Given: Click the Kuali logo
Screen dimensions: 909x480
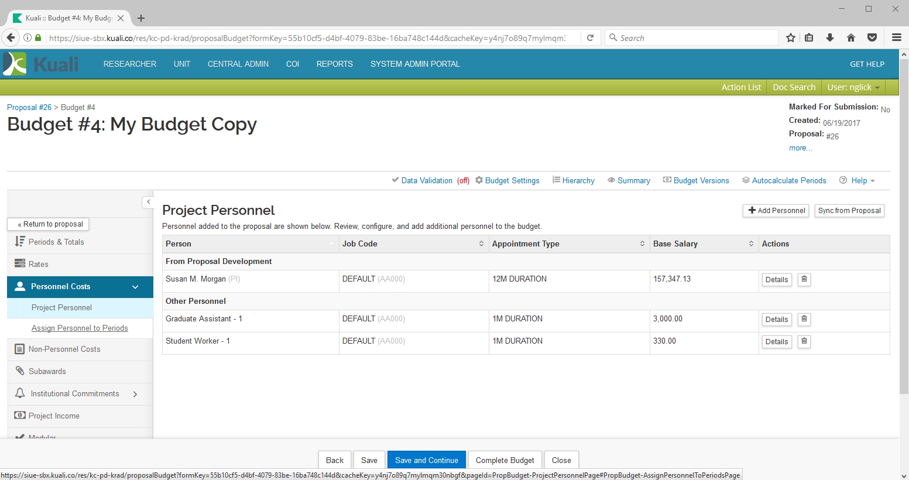Looking at the screenshot, I should pyautogui.click(x=41, y=64).
